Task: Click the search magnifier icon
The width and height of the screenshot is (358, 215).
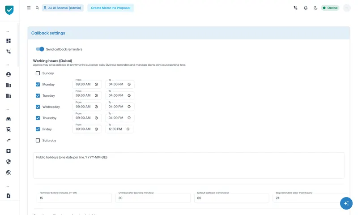Action: click(37, 8)
